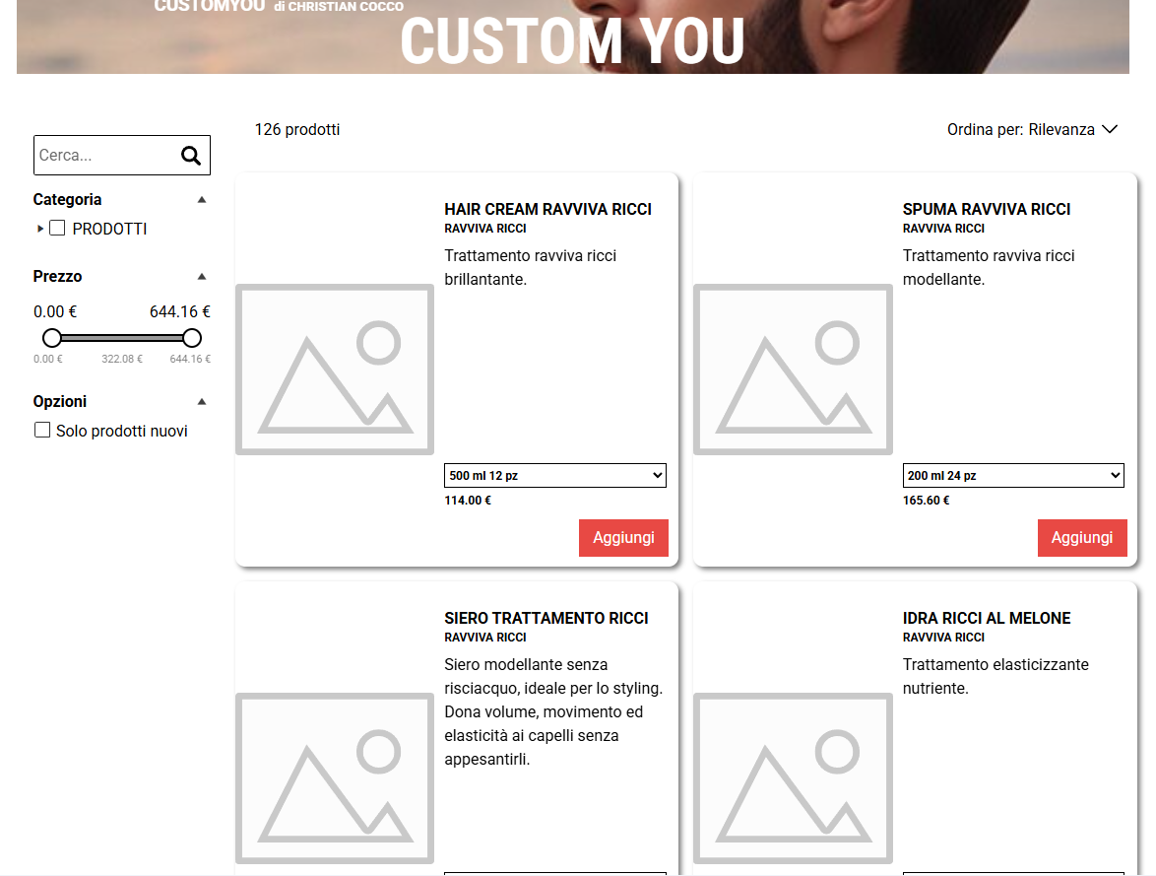Viewport: 1156px width, 876px height.
Task: Open the 200 ml 24 pz size dropdown
Action: [1013, 476]
